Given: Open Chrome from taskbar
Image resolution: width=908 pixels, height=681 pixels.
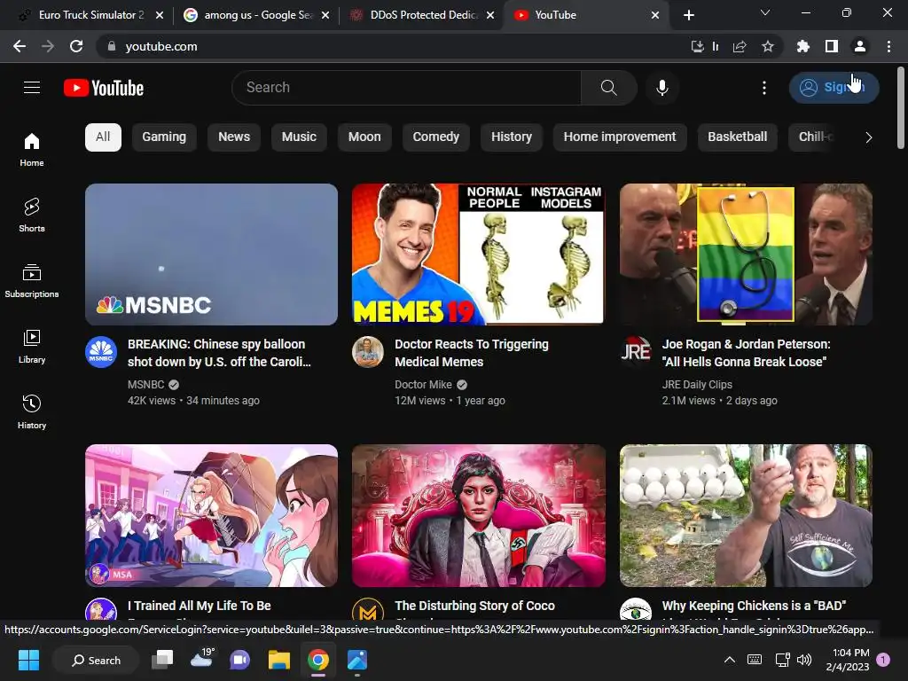Looking at the screenshot, I should 318,660.
